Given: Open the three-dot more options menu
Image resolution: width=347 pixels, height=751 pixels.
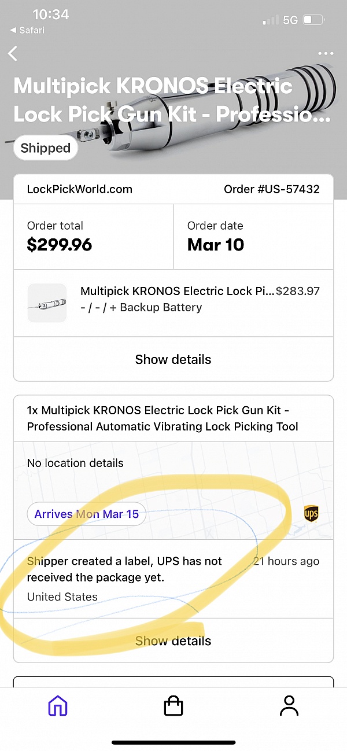Looking at the screenshot, I should point(326,54).
